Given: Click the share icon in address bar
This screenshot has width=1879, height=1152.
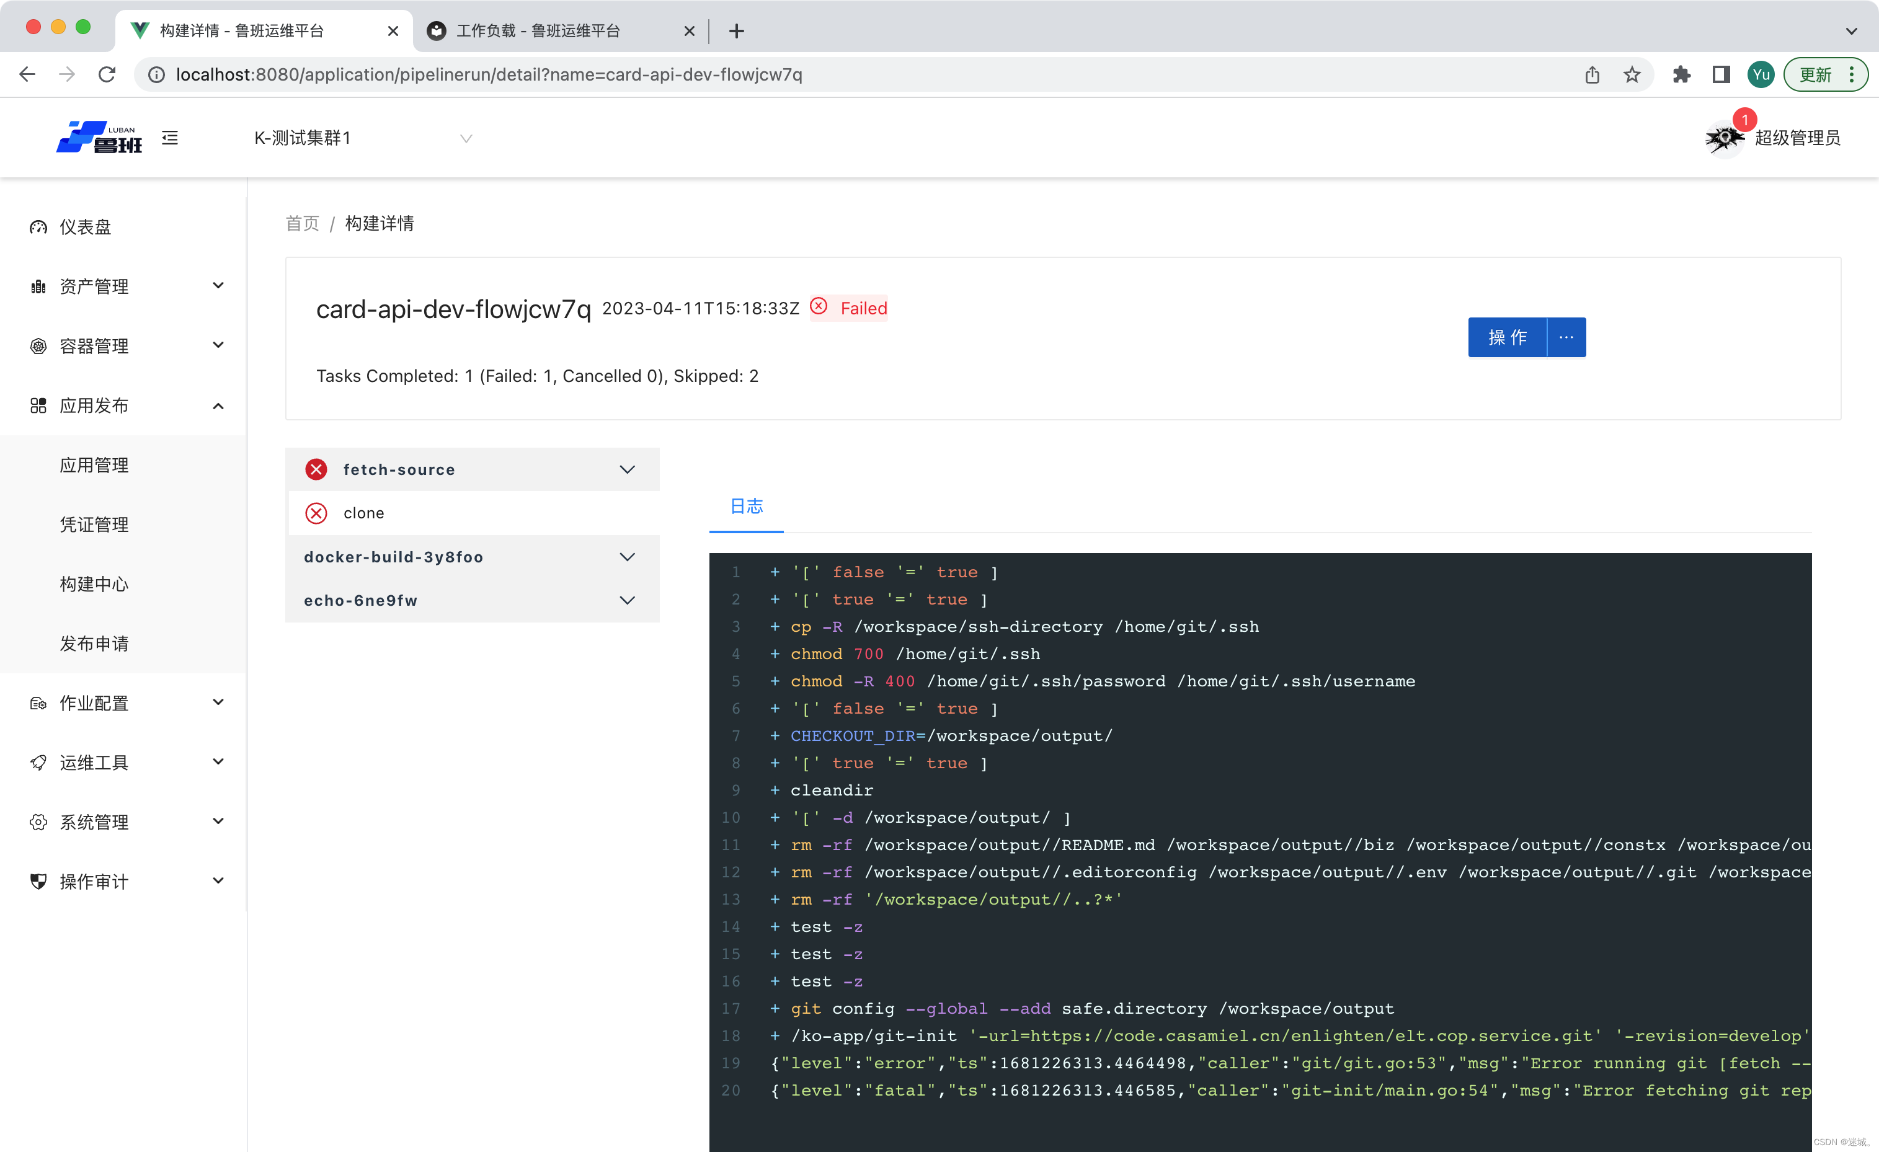Looking at the screenshot, I should tap(1592, 75).
